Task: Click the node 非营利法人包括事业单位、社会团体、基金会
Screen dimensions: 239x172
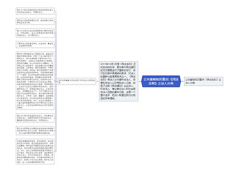Action: coord(35,44)
